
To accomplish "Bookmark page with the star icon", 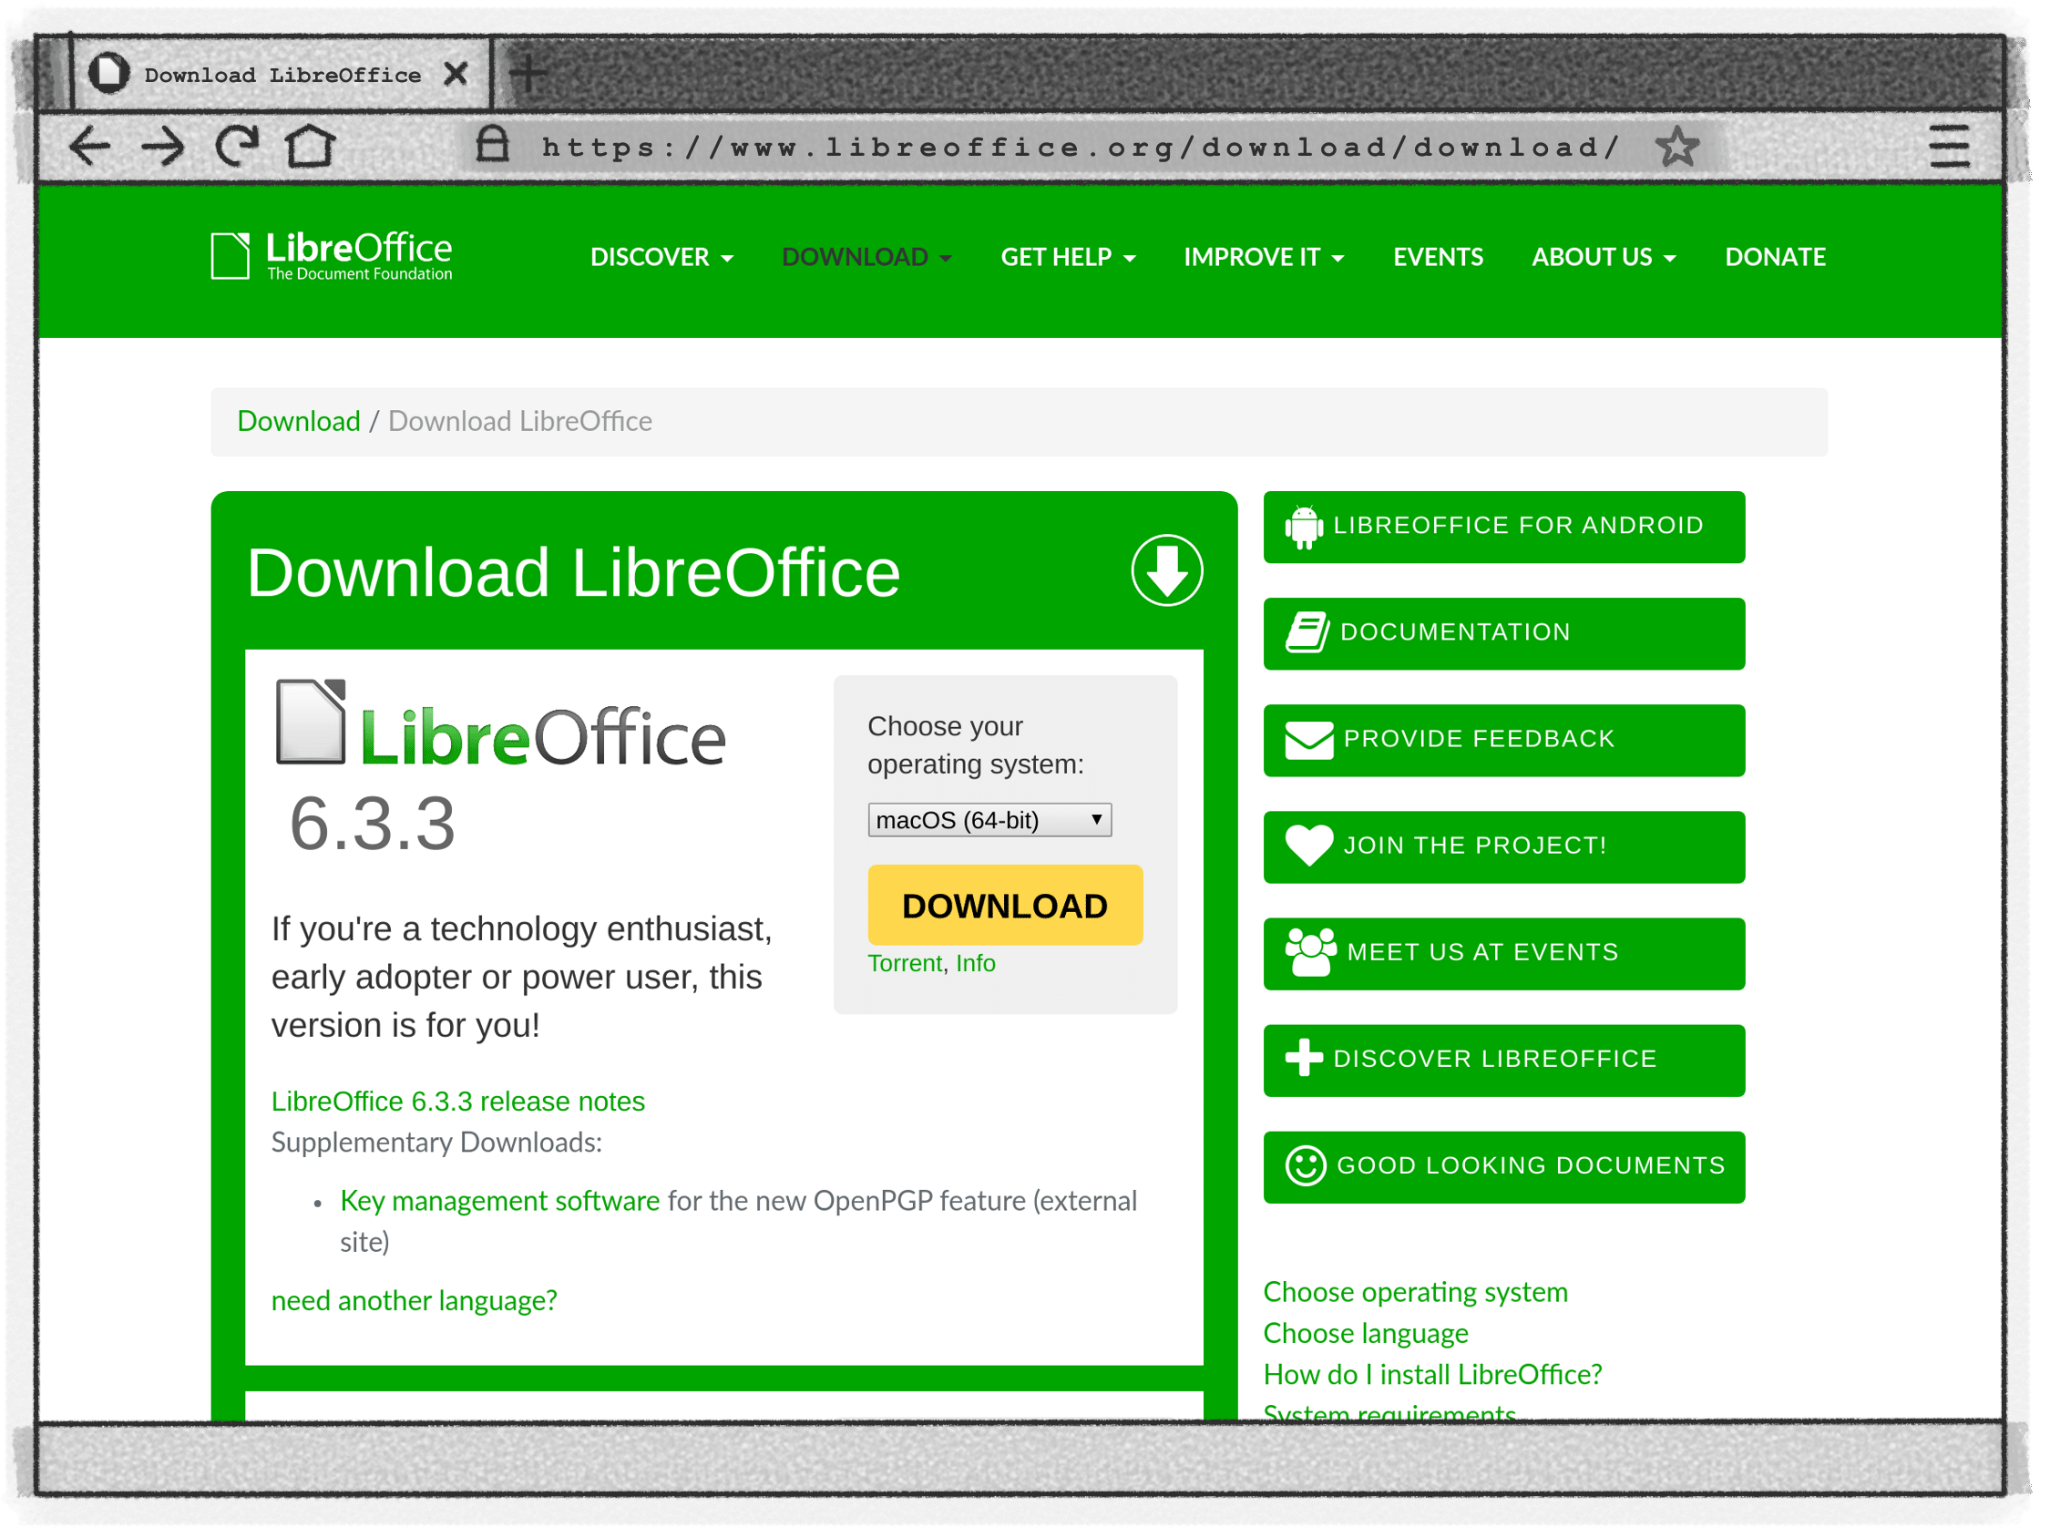I will [x=1676, y=147].
